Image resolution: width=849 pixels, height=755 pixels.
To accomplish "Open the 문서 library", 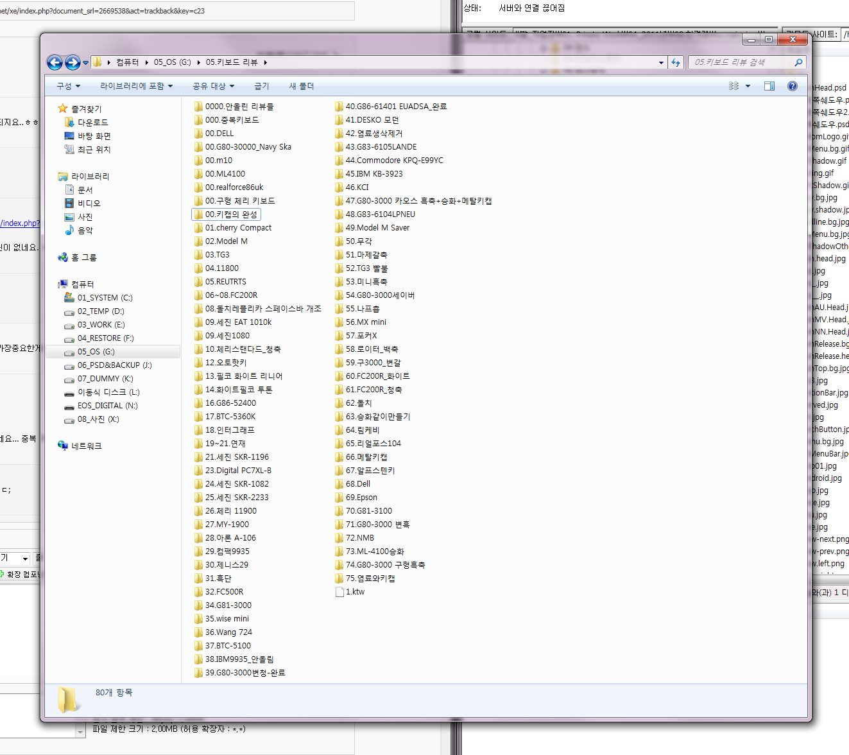I will 79,190.
